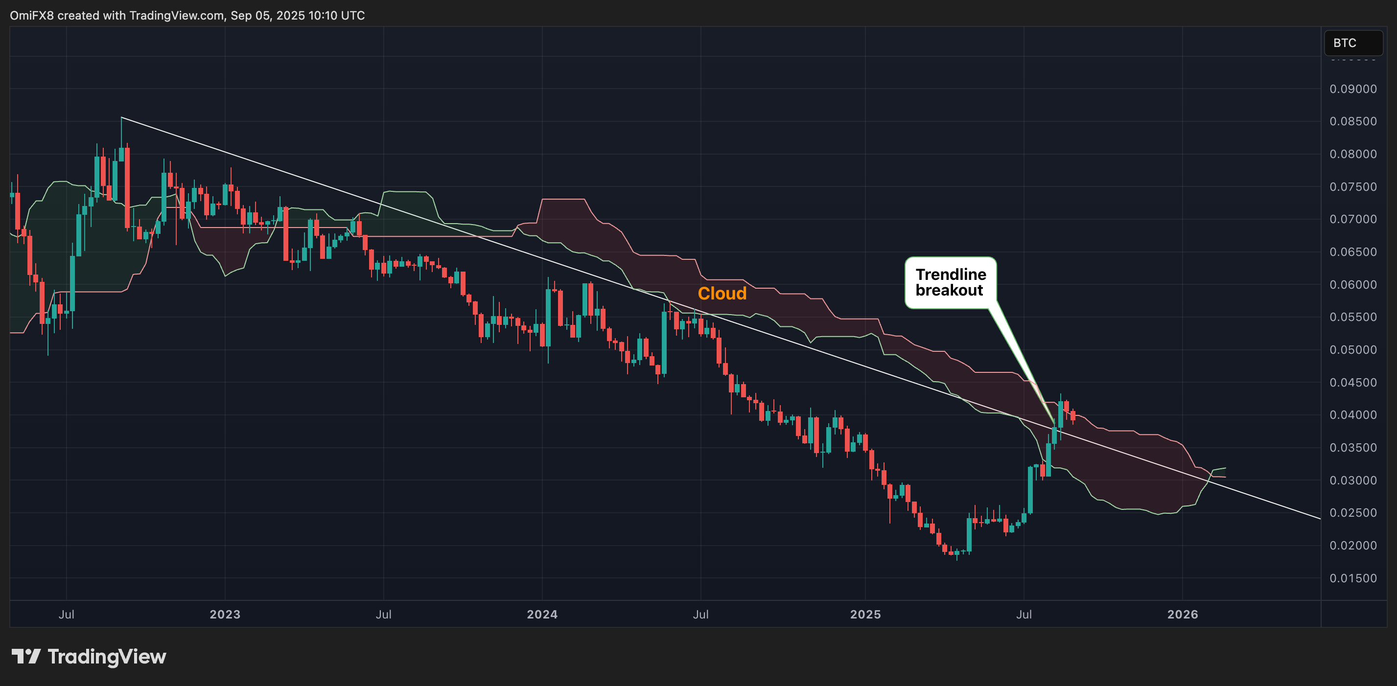Viewport: 1397px width, 686px height.
Task: Click the 0.05500 price axis label
Action: 1353,317
